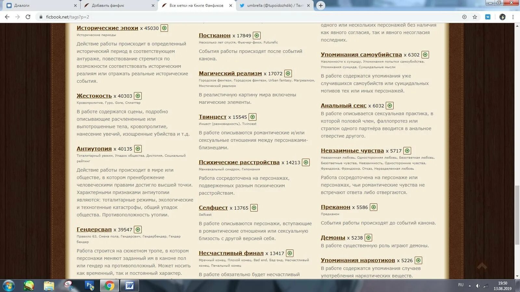Add the Упоминания наркотиков tag with plus icon

[418, 261]
